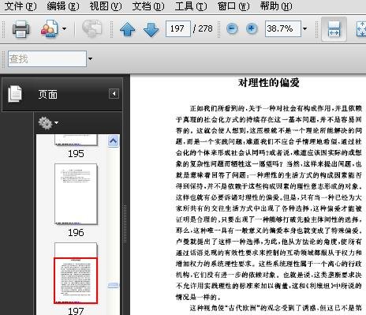Image resolution: width=366 pixels, height=315 pixels.
Task: Expand the collaboration icon dropdown arrow
Action: pyautogui.click(x=64, y=28)
